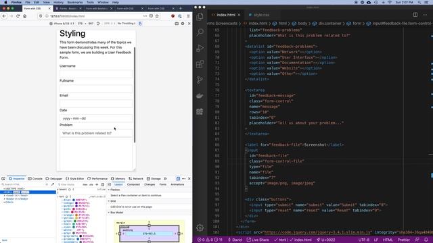The image size is (433, 243).
Task: Collapse the Box Model section
Action: (109, 213)
